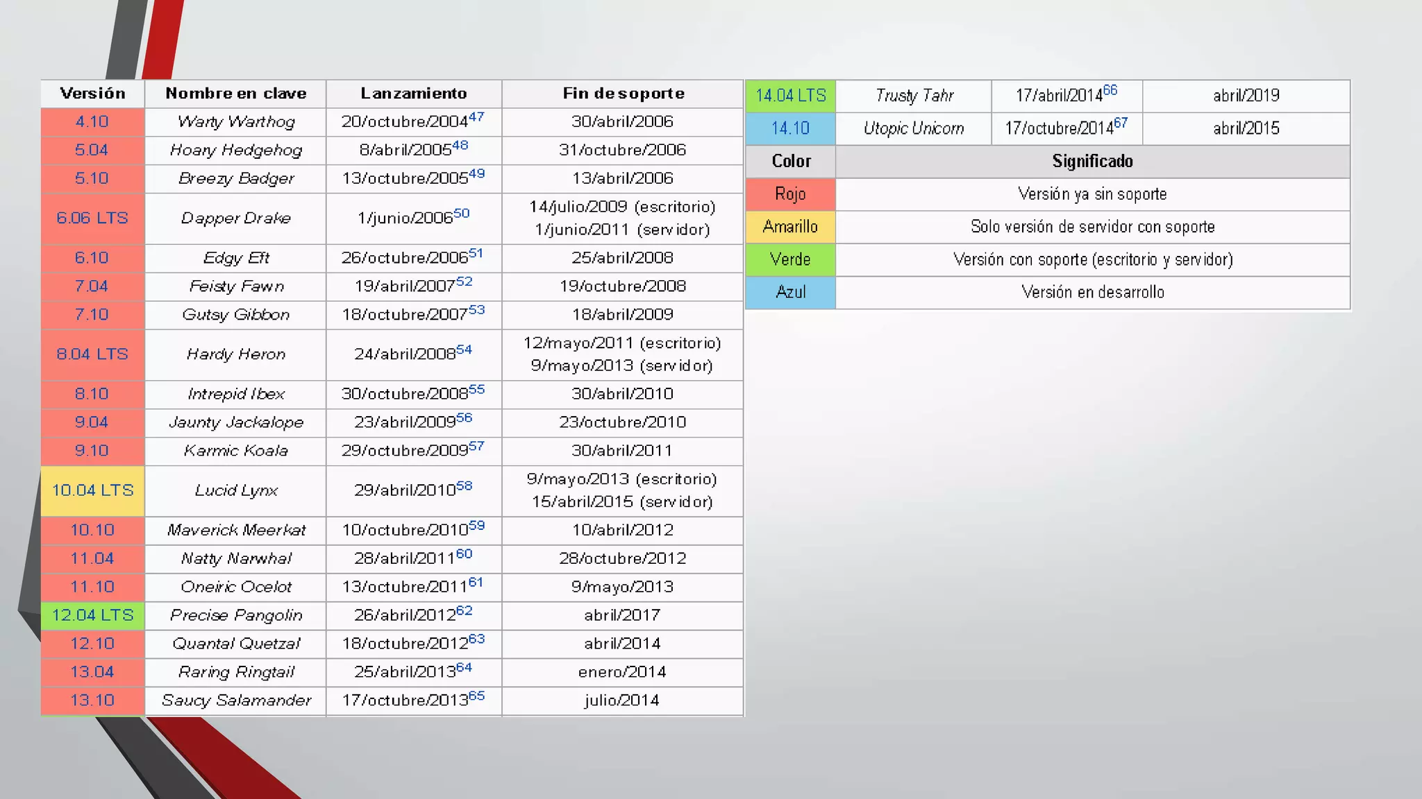The image size is (1422, 799).
Task: Select the Rojo color legend cell
Action: tap(790, 194)
